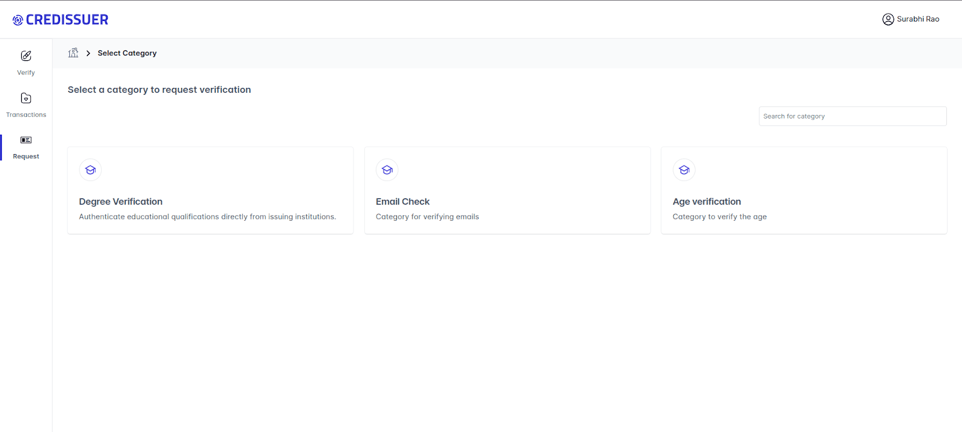This screenshot has height=432, width=962.
Task: Click the Select Category breadcrumb
Action: 127,53
